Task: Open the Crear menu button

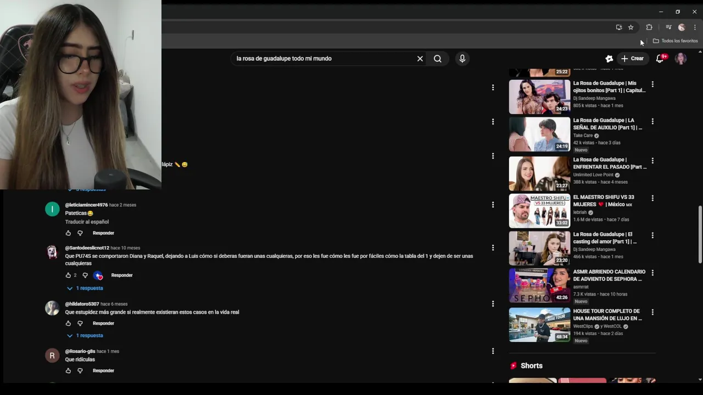Action: point(632,59)
